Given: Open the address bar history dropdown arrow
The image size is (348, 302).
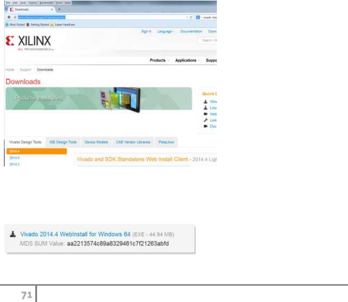Looking at the screenshot, I should coord(187,17).
